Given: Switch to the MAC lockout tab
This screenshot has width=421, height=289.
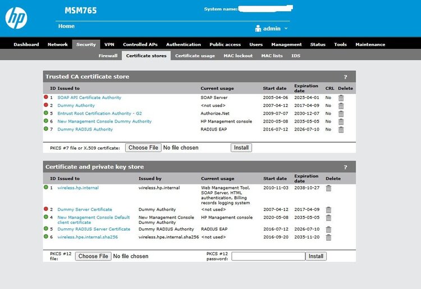Looking at the screenshot, I should (238, 56).
